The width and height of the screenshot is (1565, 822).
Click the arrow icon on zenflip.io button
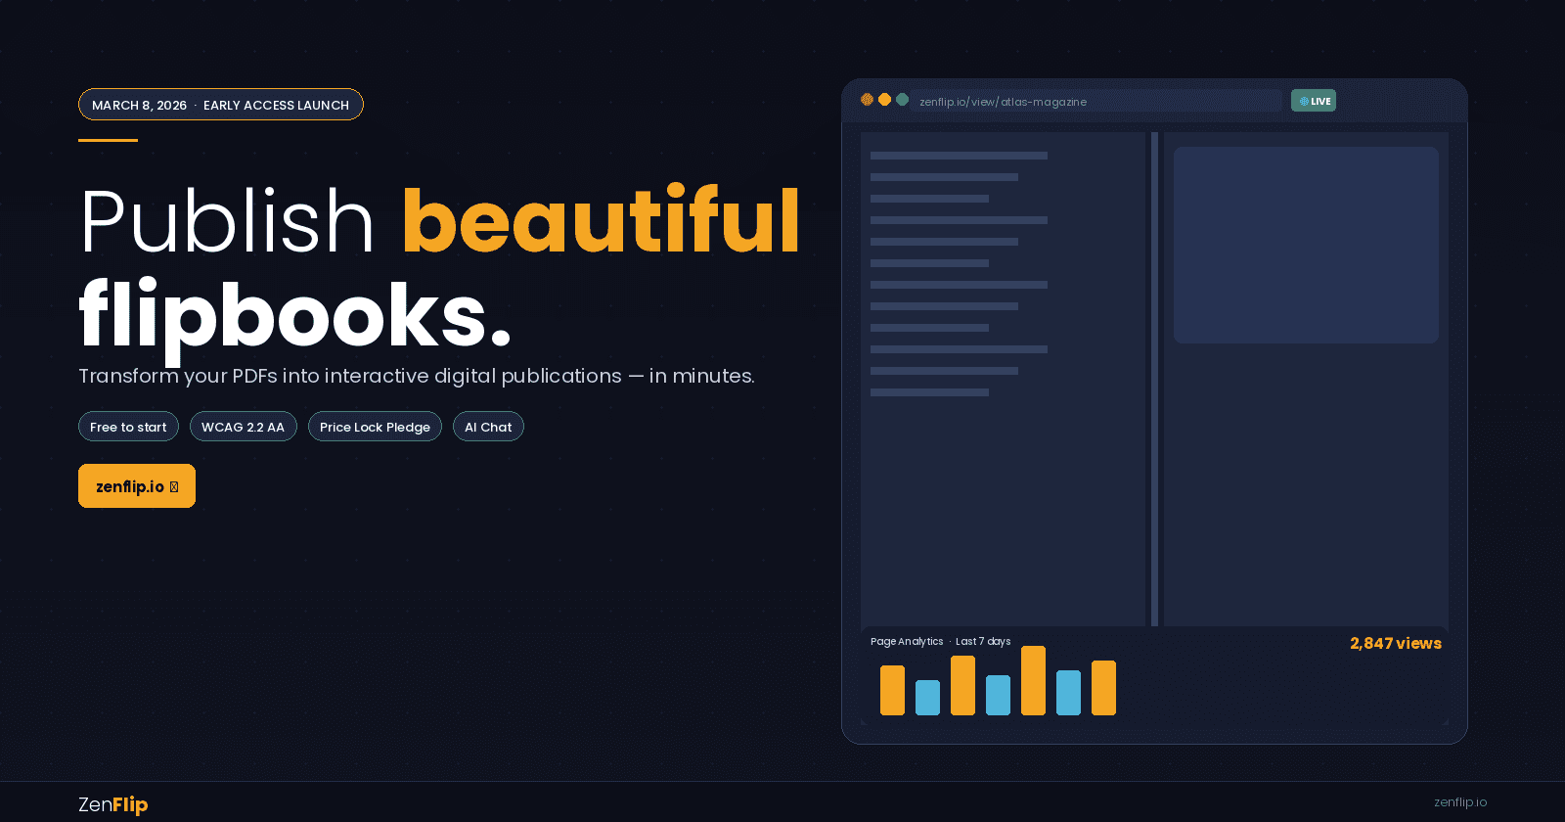pyautogui.click(x=174, y=487)
